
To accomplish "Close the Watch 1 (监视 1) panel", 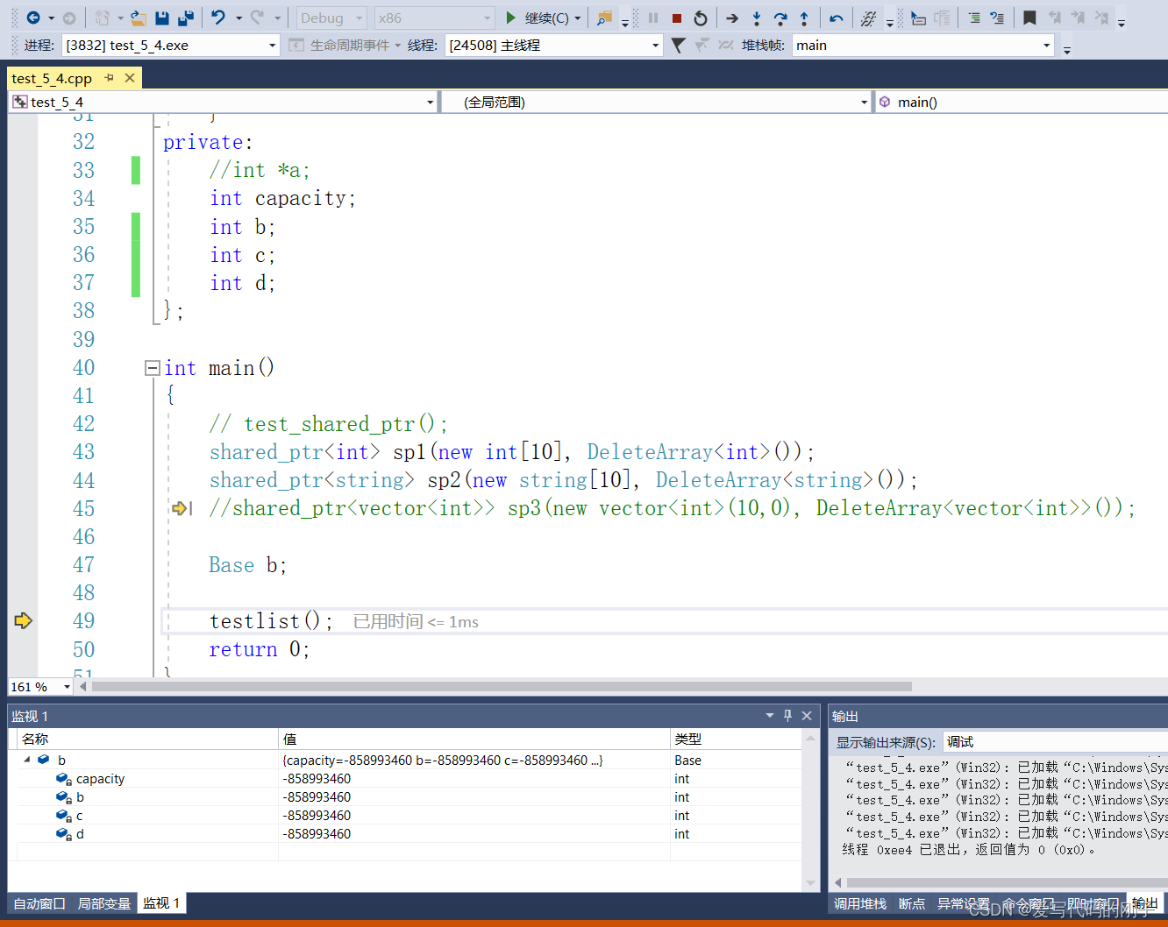I will [x=807, y=716].
